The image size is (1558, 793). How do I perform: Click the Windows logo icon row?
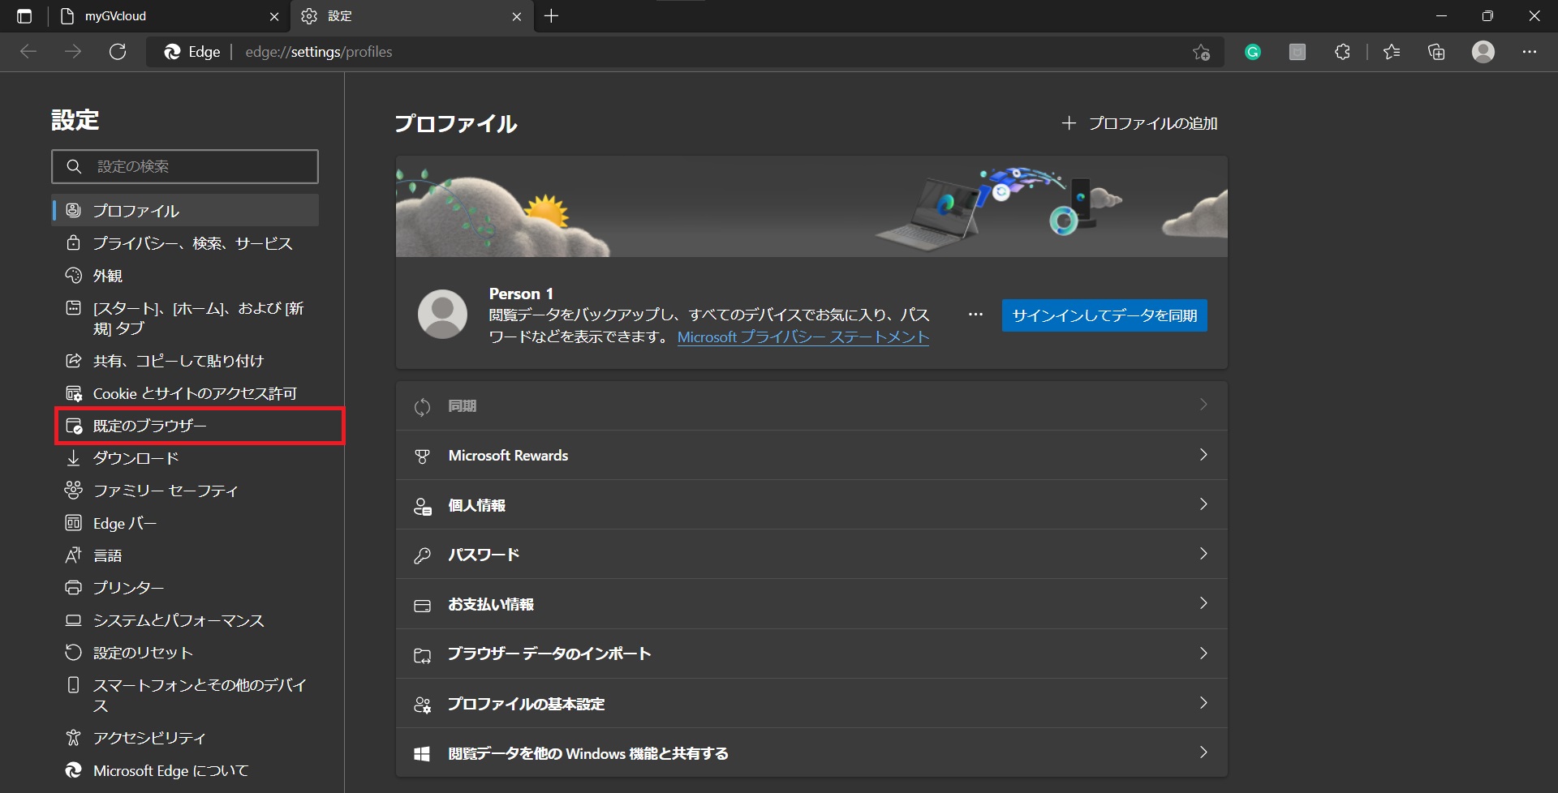pos(422,754)
